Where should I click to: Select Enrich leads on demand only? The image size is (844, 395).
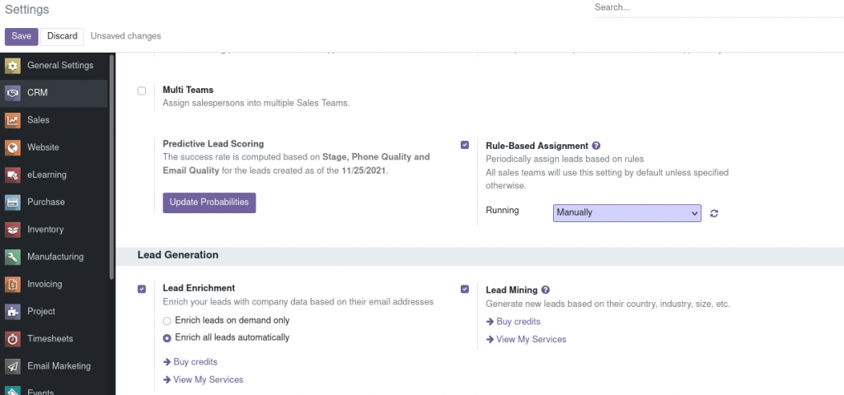[166, 321]
